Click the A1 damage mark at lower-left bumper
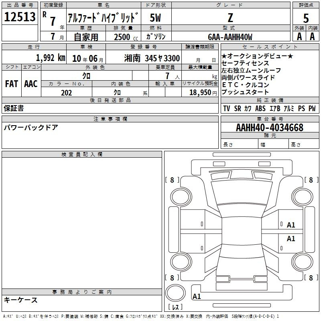 point(197,297)
